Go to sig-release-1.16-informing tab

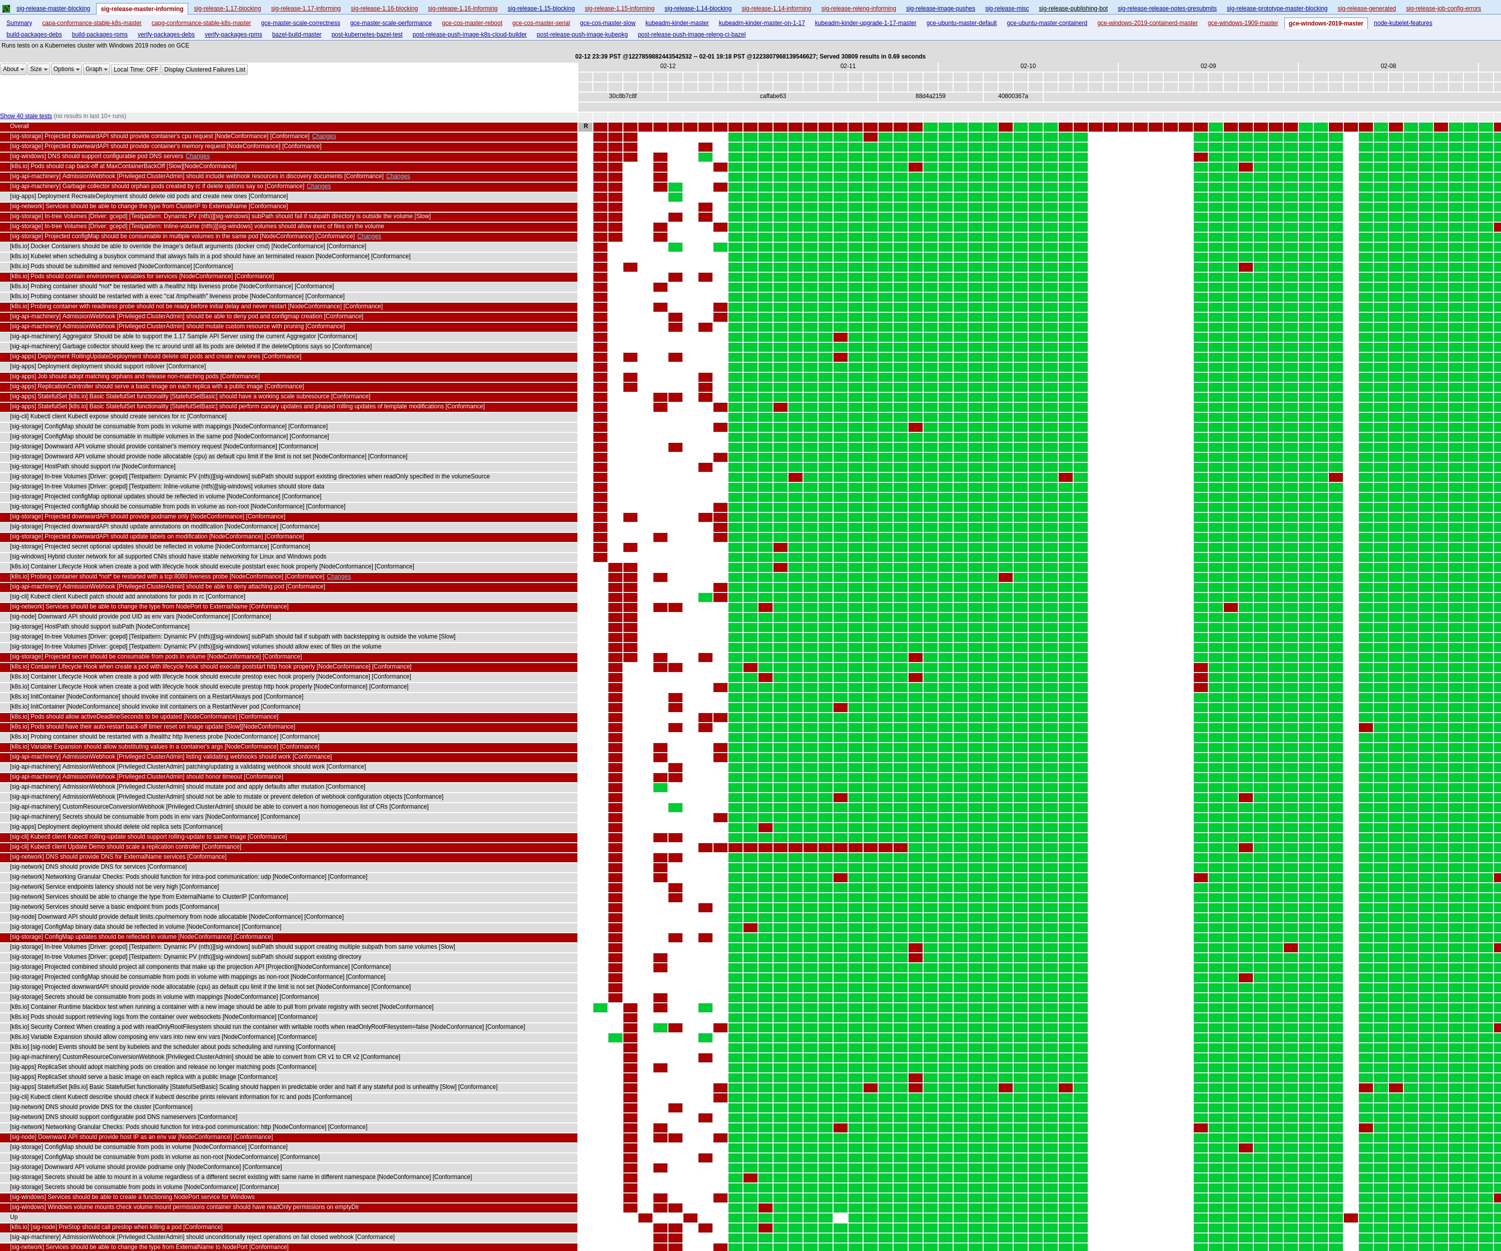click(462, 9)
